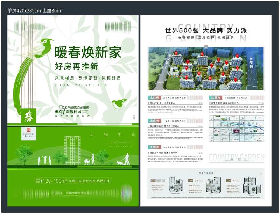The width and height of the screenshot is (280, 214).
Task: Click the gray "COUNTRY GARDEN" skyline wordmark
Action: (237, 158)
